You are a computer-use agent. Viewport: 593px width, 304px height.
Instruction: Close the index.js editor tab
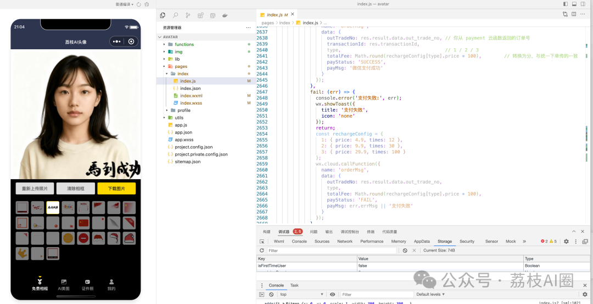(x=293, y=15)
